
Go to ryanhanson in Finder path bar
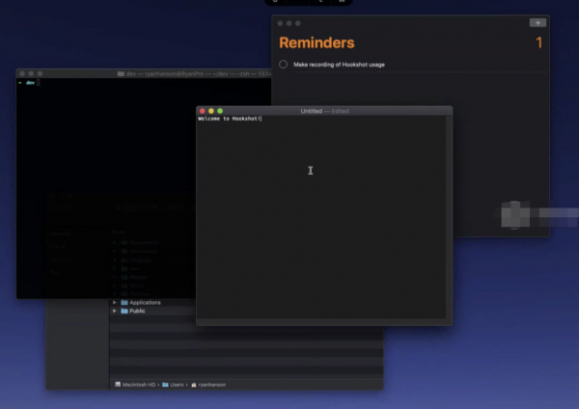208,385
